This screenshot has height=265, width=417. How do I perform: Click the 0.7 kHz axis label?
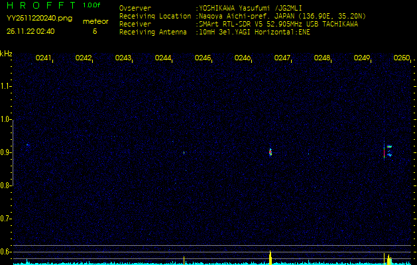[x=6, y=218]
